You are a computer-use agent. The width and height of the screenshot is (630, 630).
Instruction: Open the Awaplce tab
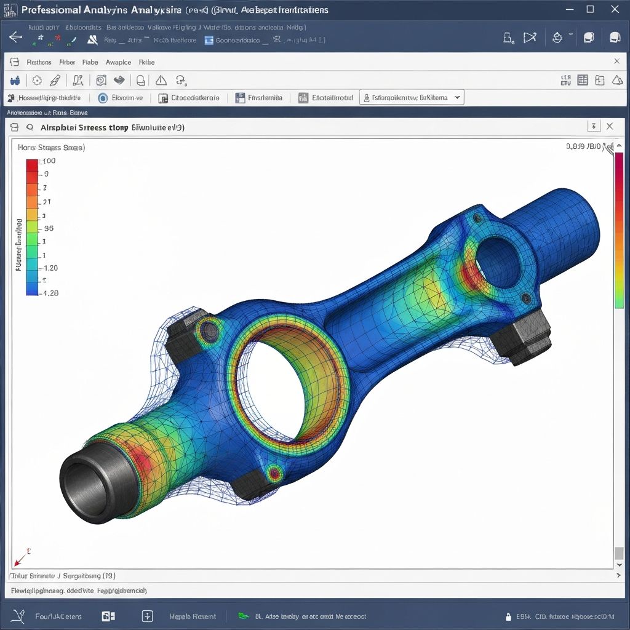pos(118,62)
